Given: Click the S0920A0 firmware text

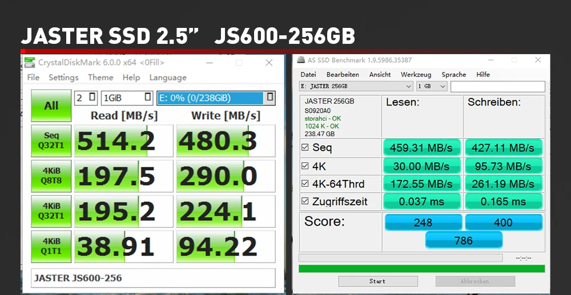Looking at the screenshot, I should (318, 111).
